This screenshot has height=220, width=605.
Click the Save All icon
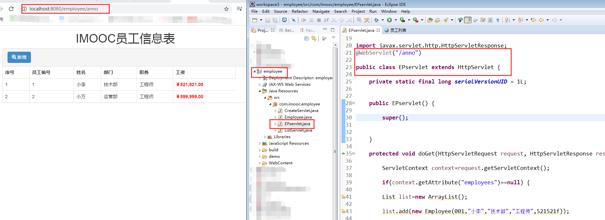pyautogui.click(x=275, y=20)
